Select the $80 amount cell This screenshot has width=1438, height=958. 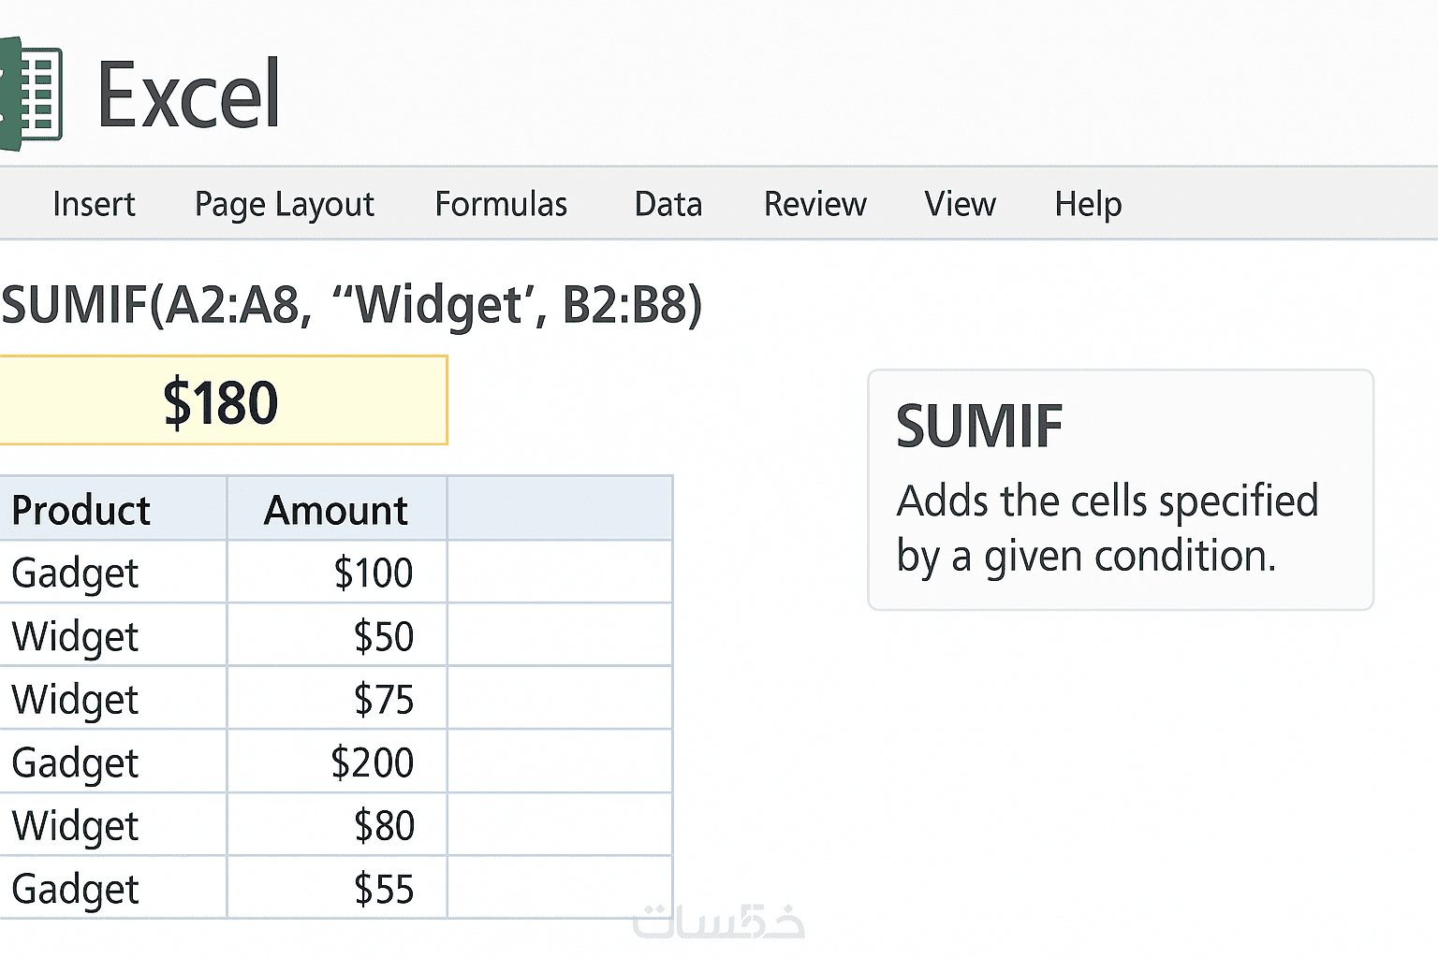coord(382,825)
